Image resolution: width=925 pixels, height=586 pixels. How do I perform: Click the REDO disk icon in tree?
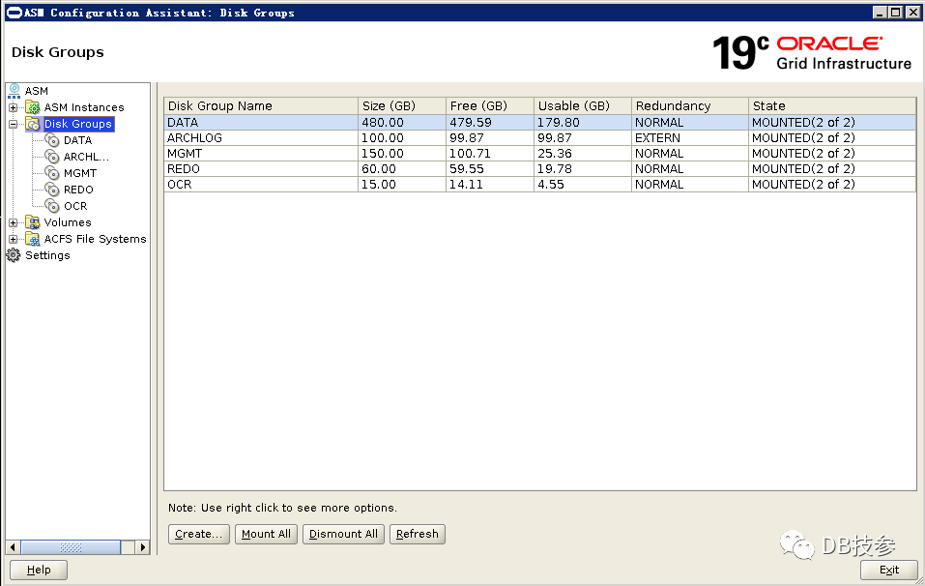pos(52,190)
